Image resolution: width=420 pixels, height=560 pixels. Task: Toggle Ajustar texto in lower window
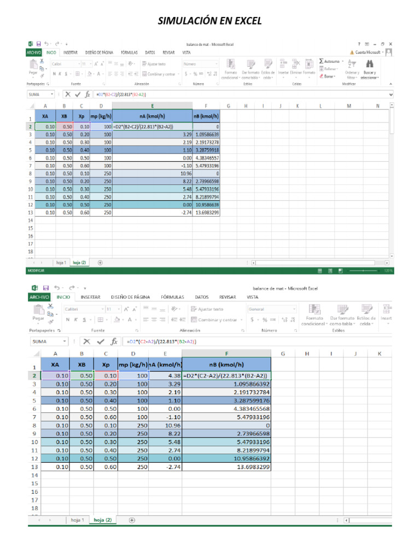click(x=207, y=309)
